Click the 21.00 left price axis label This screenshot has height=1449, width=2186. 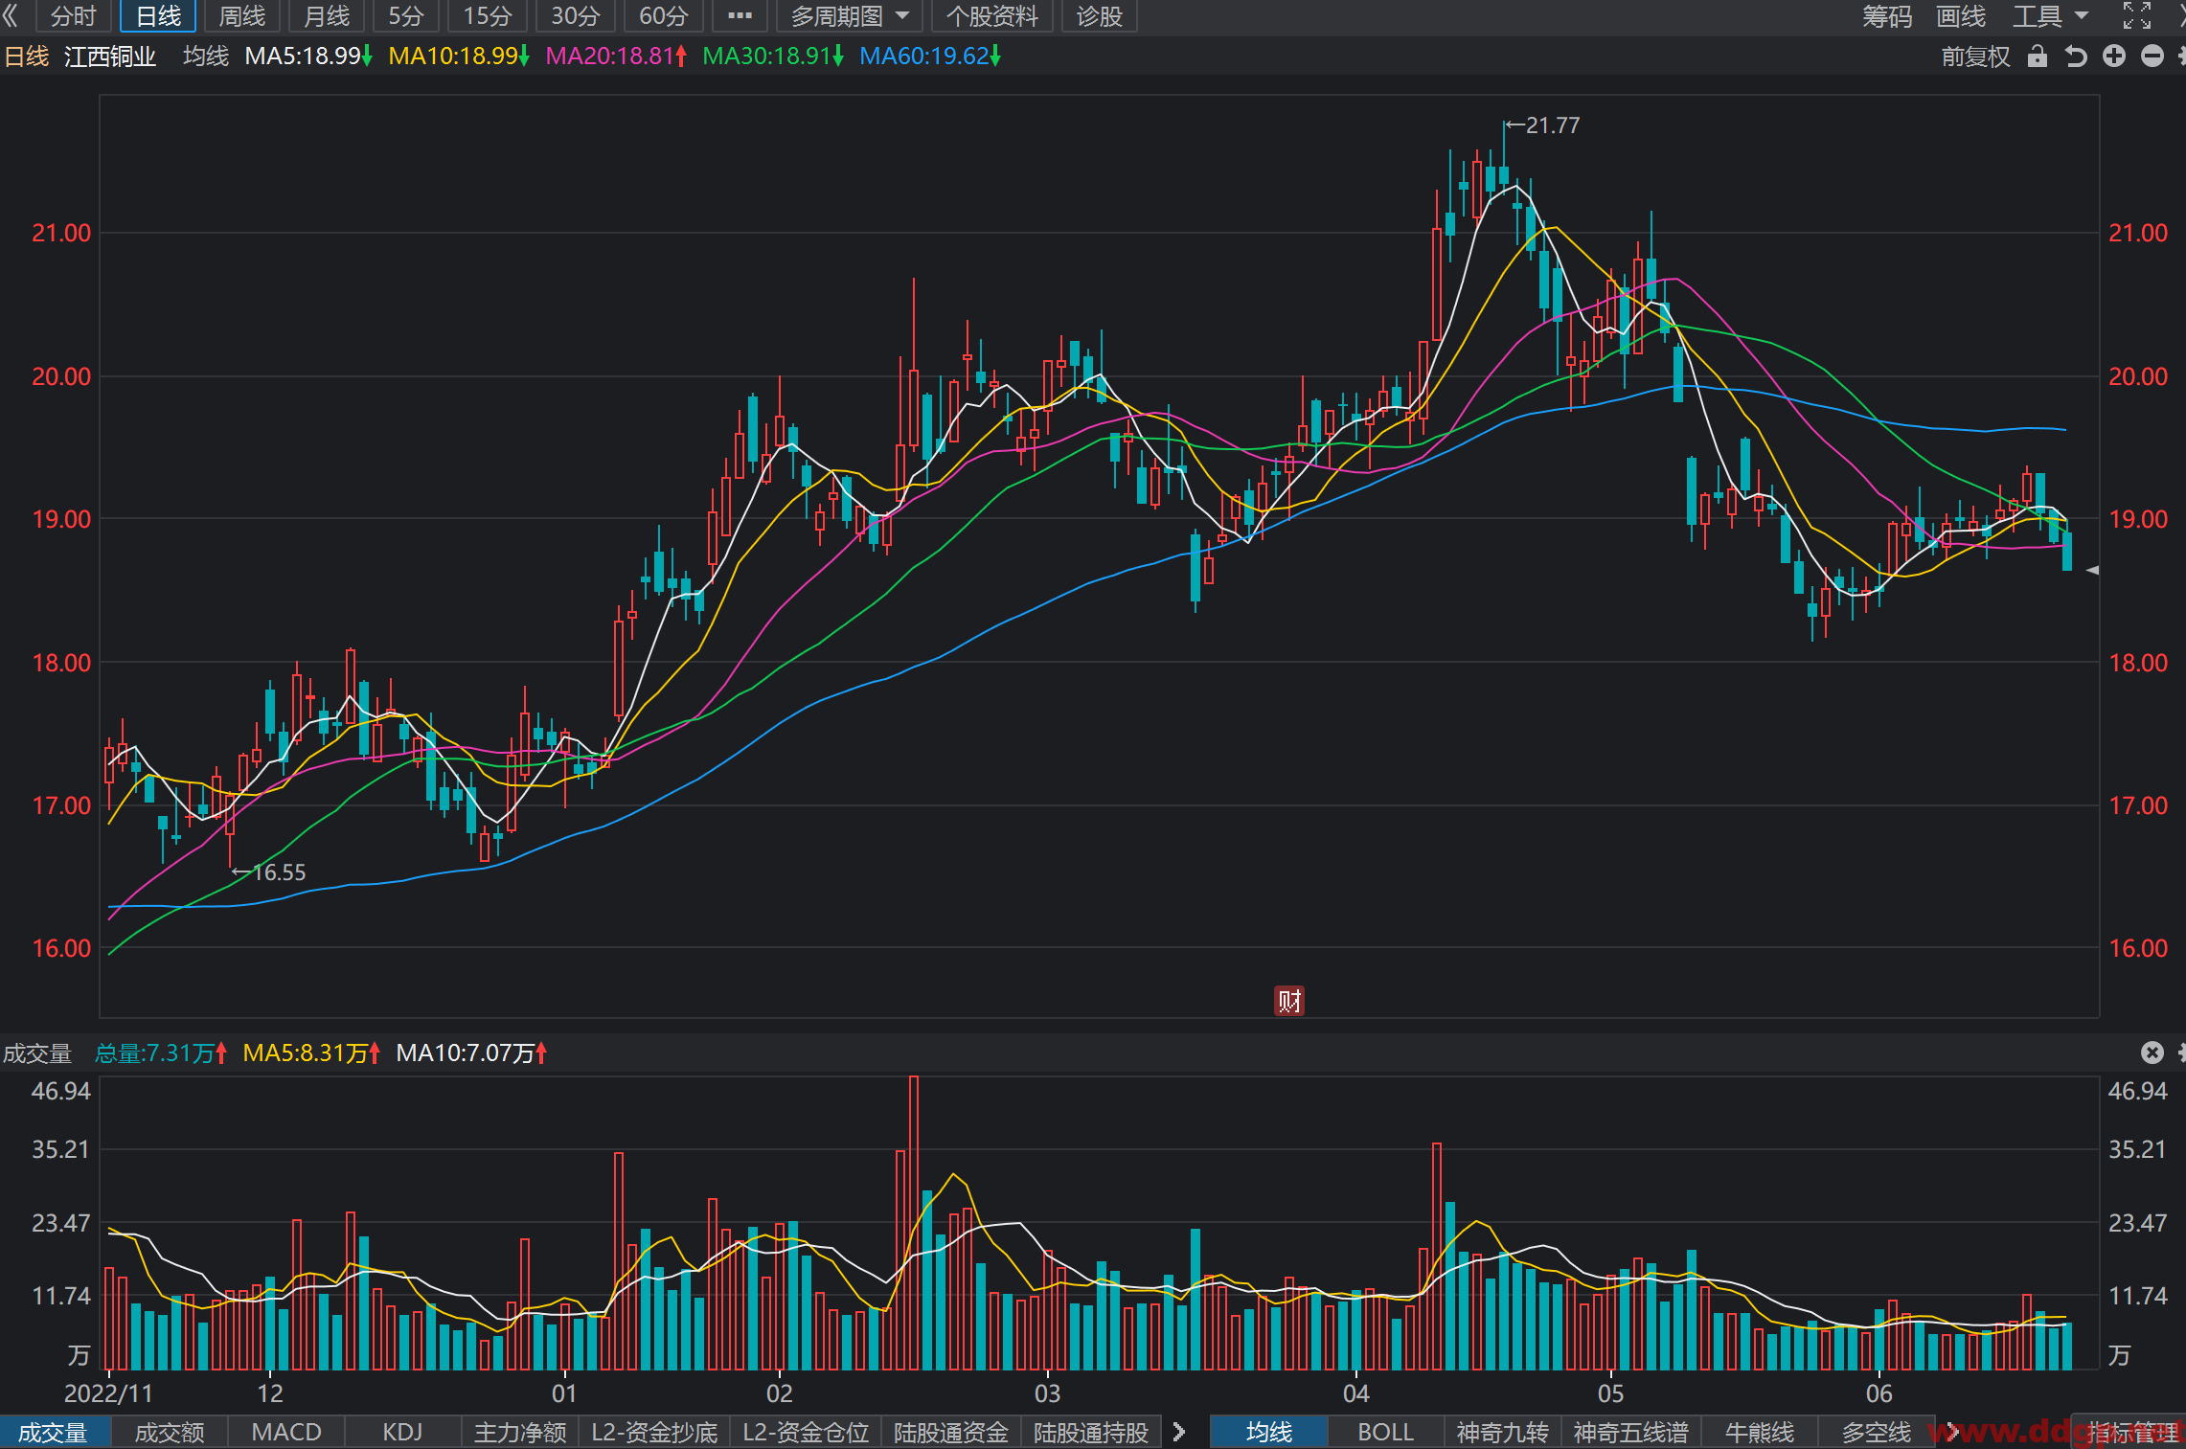(61, 233)
